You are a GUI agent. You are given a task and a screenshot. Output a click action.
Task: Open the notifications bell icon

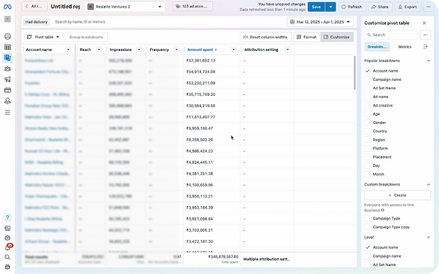[x=7, y=247]
